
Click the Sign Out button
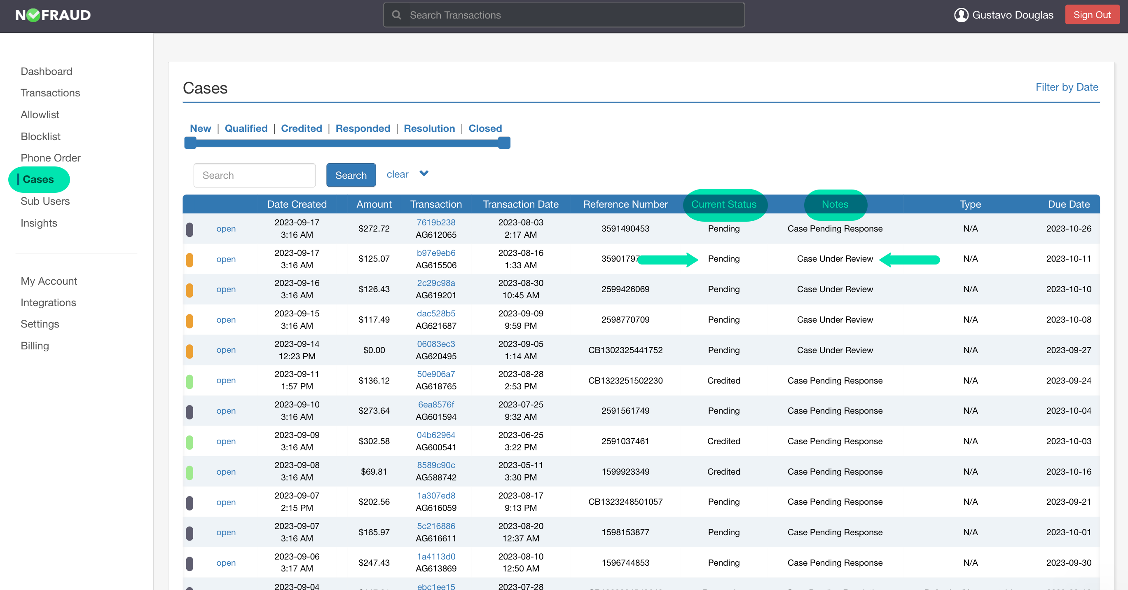(1092, 14)
